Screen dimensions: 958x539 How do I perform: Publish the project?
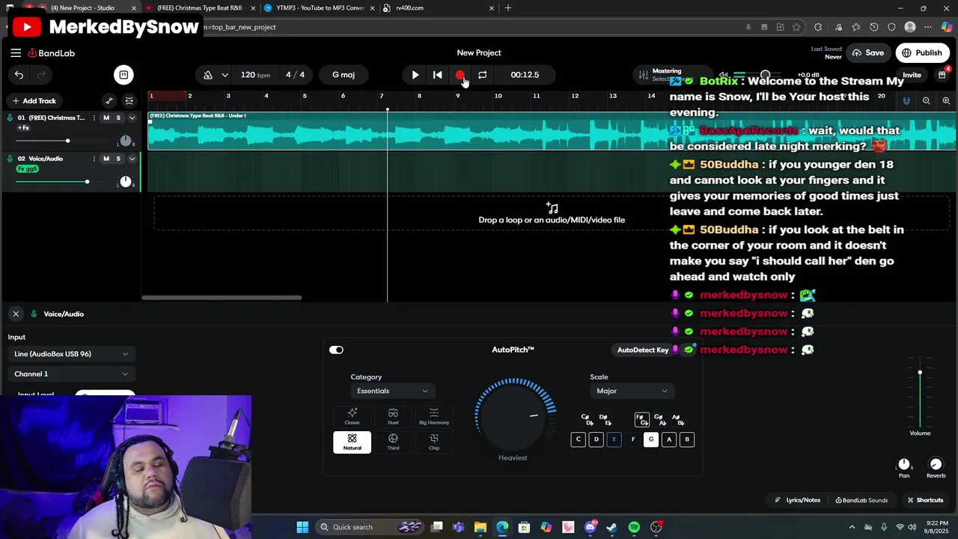point(921,53)
